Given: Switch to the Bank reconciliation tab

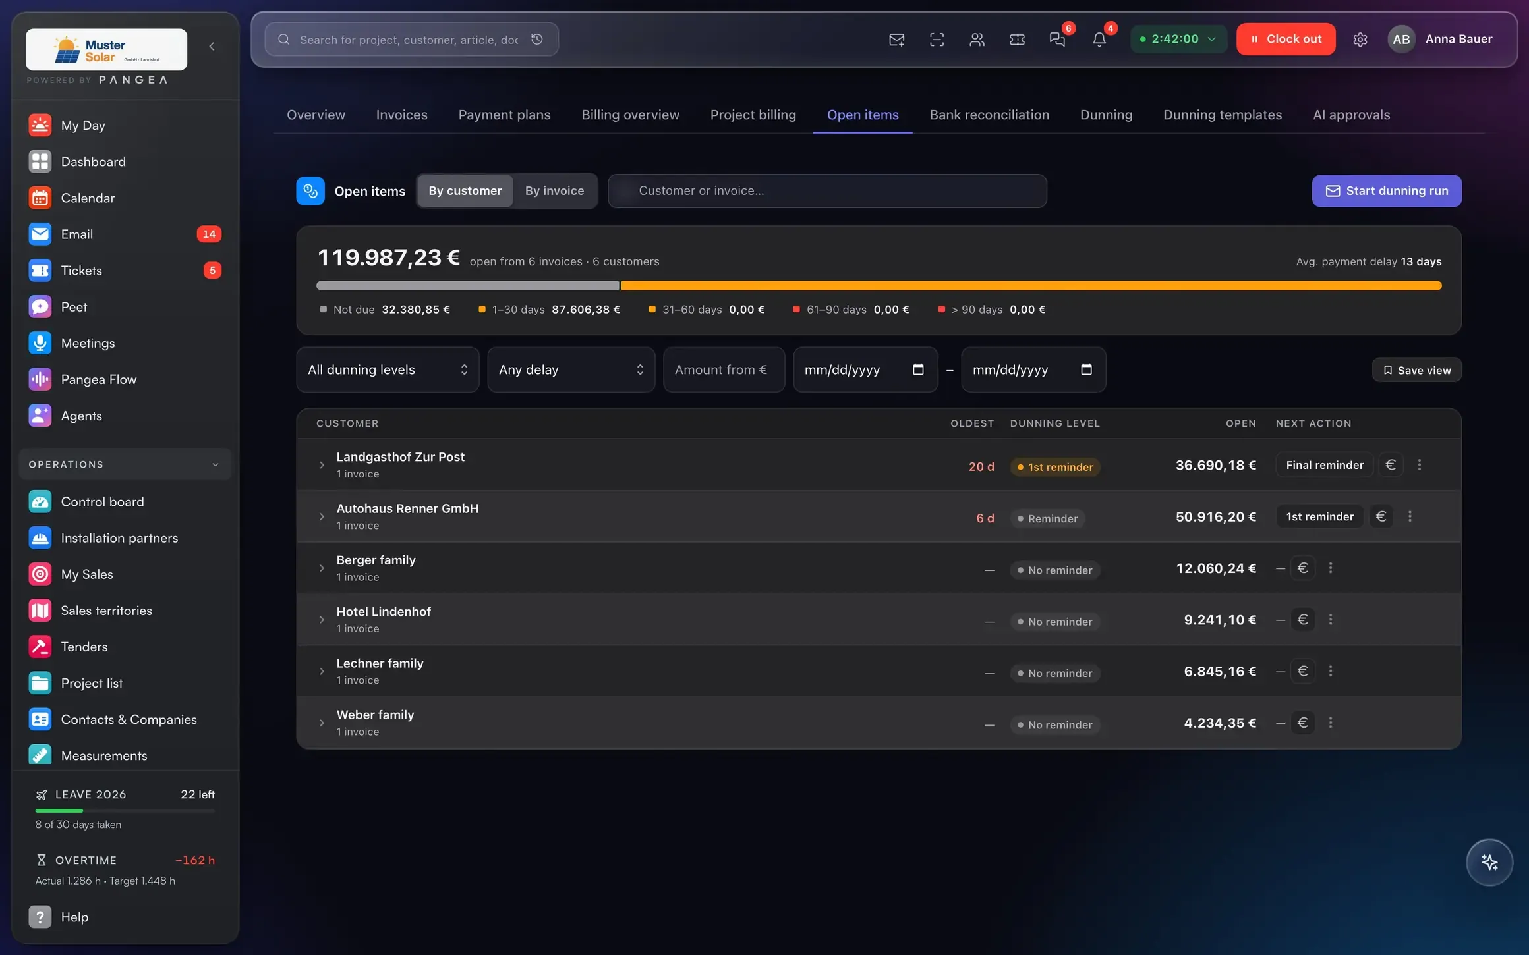Looking at the screenshot, I should click(989, 115).
